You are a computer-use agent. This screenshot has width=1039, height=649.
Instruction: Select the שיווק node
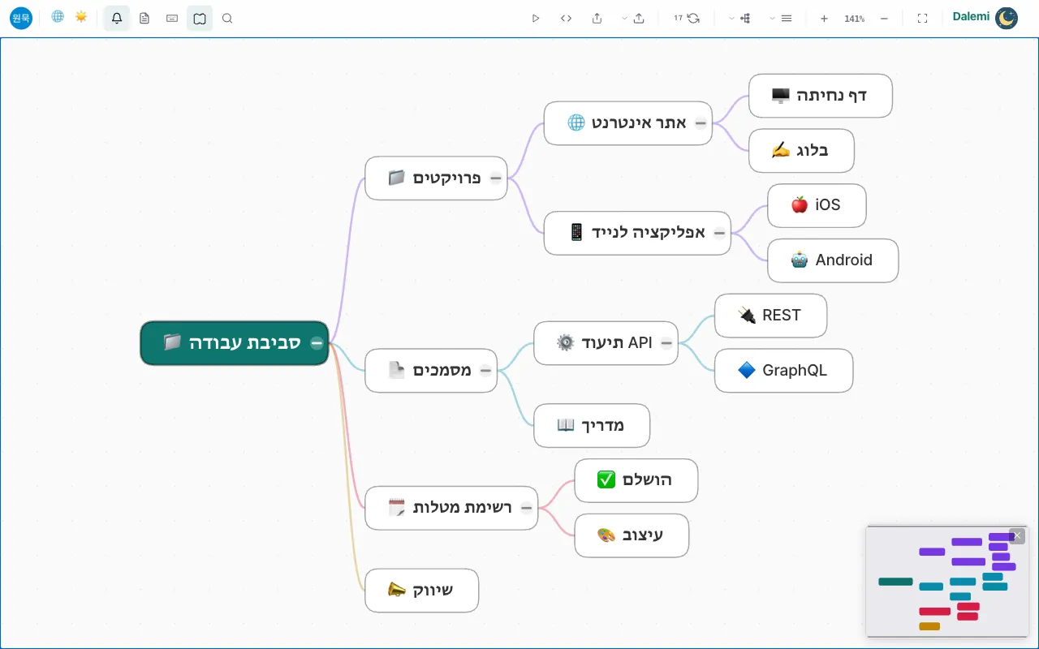421,591
